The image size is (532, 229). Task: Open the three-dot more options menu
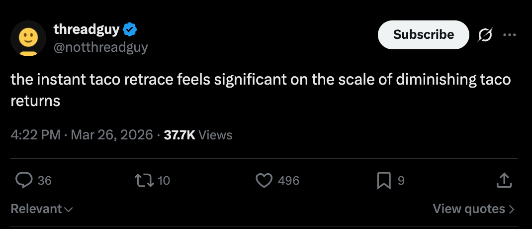[510, 35]
